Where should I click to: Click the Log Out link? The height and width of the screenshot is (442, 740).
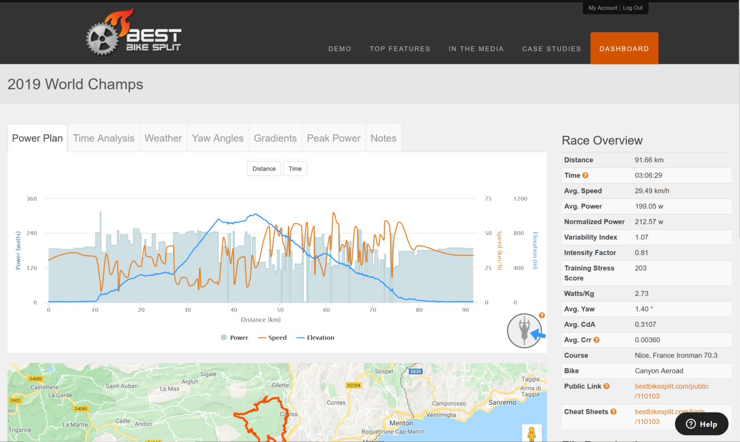(x=633, y=8)
